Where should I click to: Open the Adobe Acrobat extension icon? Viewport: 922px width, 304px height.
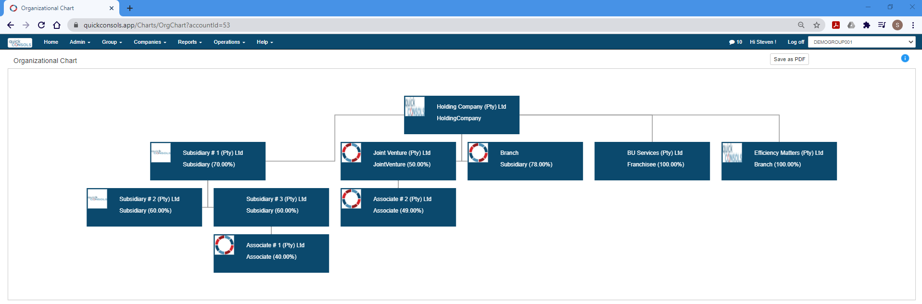(x=836, y=25)
